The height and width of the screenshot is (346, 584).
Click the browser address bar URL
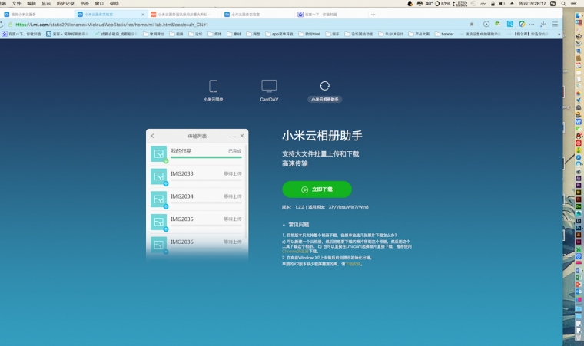[x=111, y=25]
